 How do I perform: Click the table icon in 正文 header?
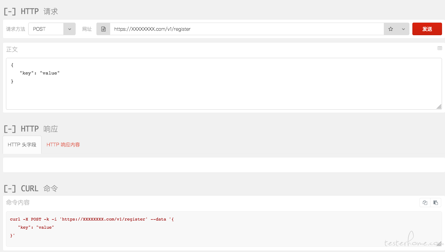[440, 48]
